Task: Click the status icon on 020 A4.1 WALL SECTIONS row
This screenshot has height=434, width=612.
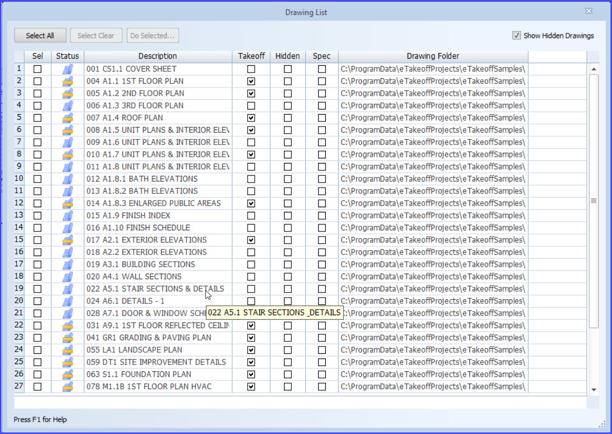Action: (x=67, y=277)
